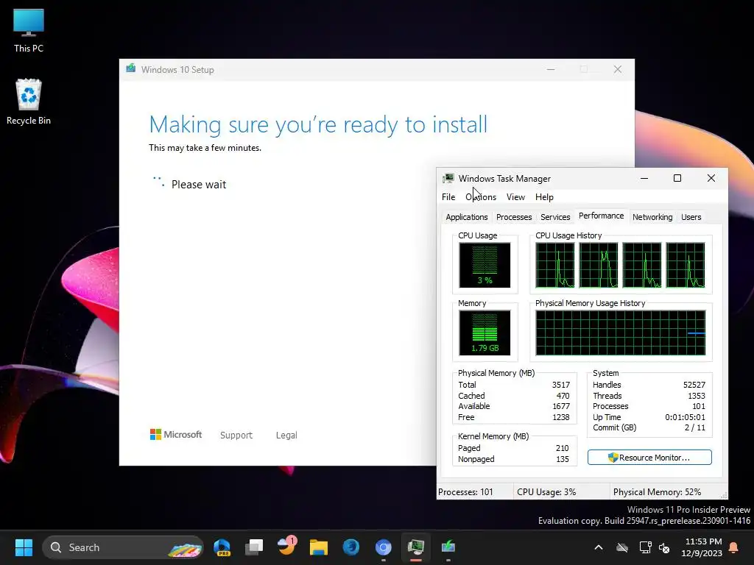Open the clock showing 11:53 PM
The height and width of the screenshot is (565, 754).
click(x=703, y=547)
